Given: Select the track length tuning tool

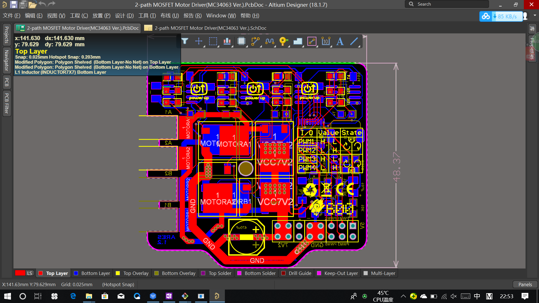Looking at the screenshot, I should tap(269, 41).
